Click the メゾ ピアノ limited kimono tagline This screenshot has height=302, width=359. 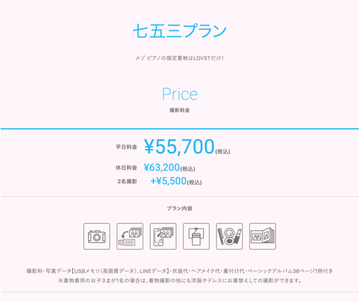click(179, 58)
